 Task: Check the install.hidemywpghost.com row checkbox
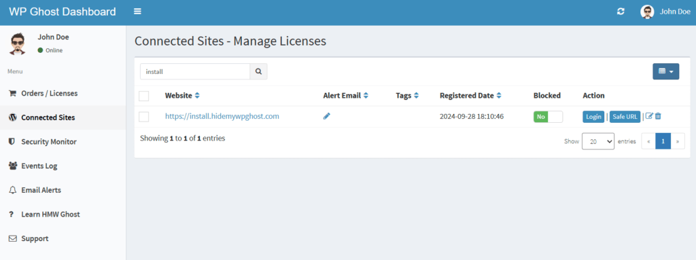tap(144, 117)
